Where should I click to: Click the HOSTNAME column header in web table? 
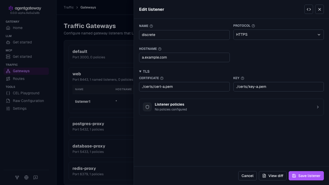pyautogui.click(x=123, y=89)
